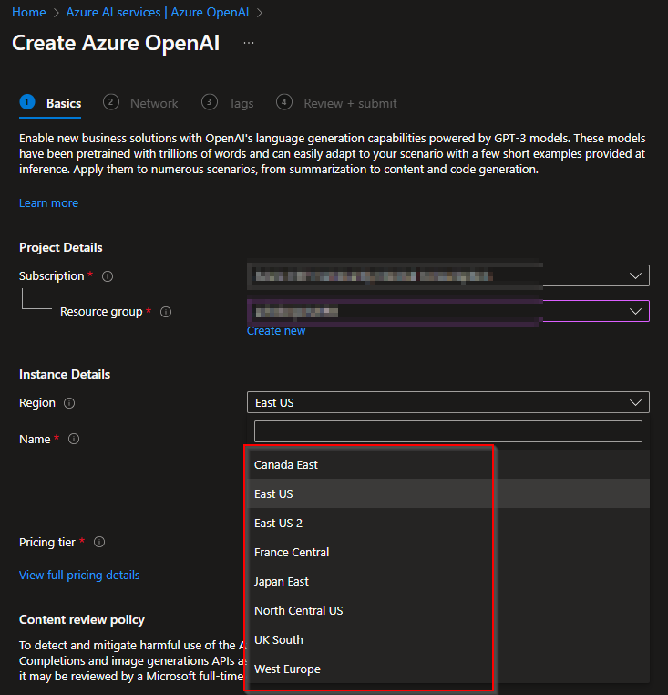Open Azure AI services | Azure OpenAI breadcrumb
Image resolution: width=668 pixels, height=695 pixels.
coord(158,12)
